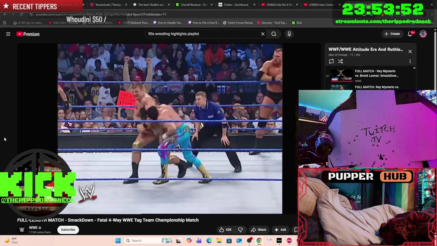Viewport: 437px width, 246px height.
Task: Open Outlook from the taskbar
Action: (x=239, y=241)
